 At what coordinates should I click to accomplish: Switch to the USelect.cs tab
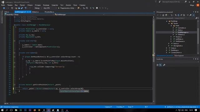click(x=35, y=12)
